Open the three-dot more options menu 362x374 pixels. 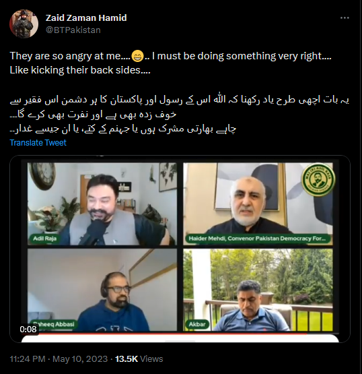coord(345,18)
